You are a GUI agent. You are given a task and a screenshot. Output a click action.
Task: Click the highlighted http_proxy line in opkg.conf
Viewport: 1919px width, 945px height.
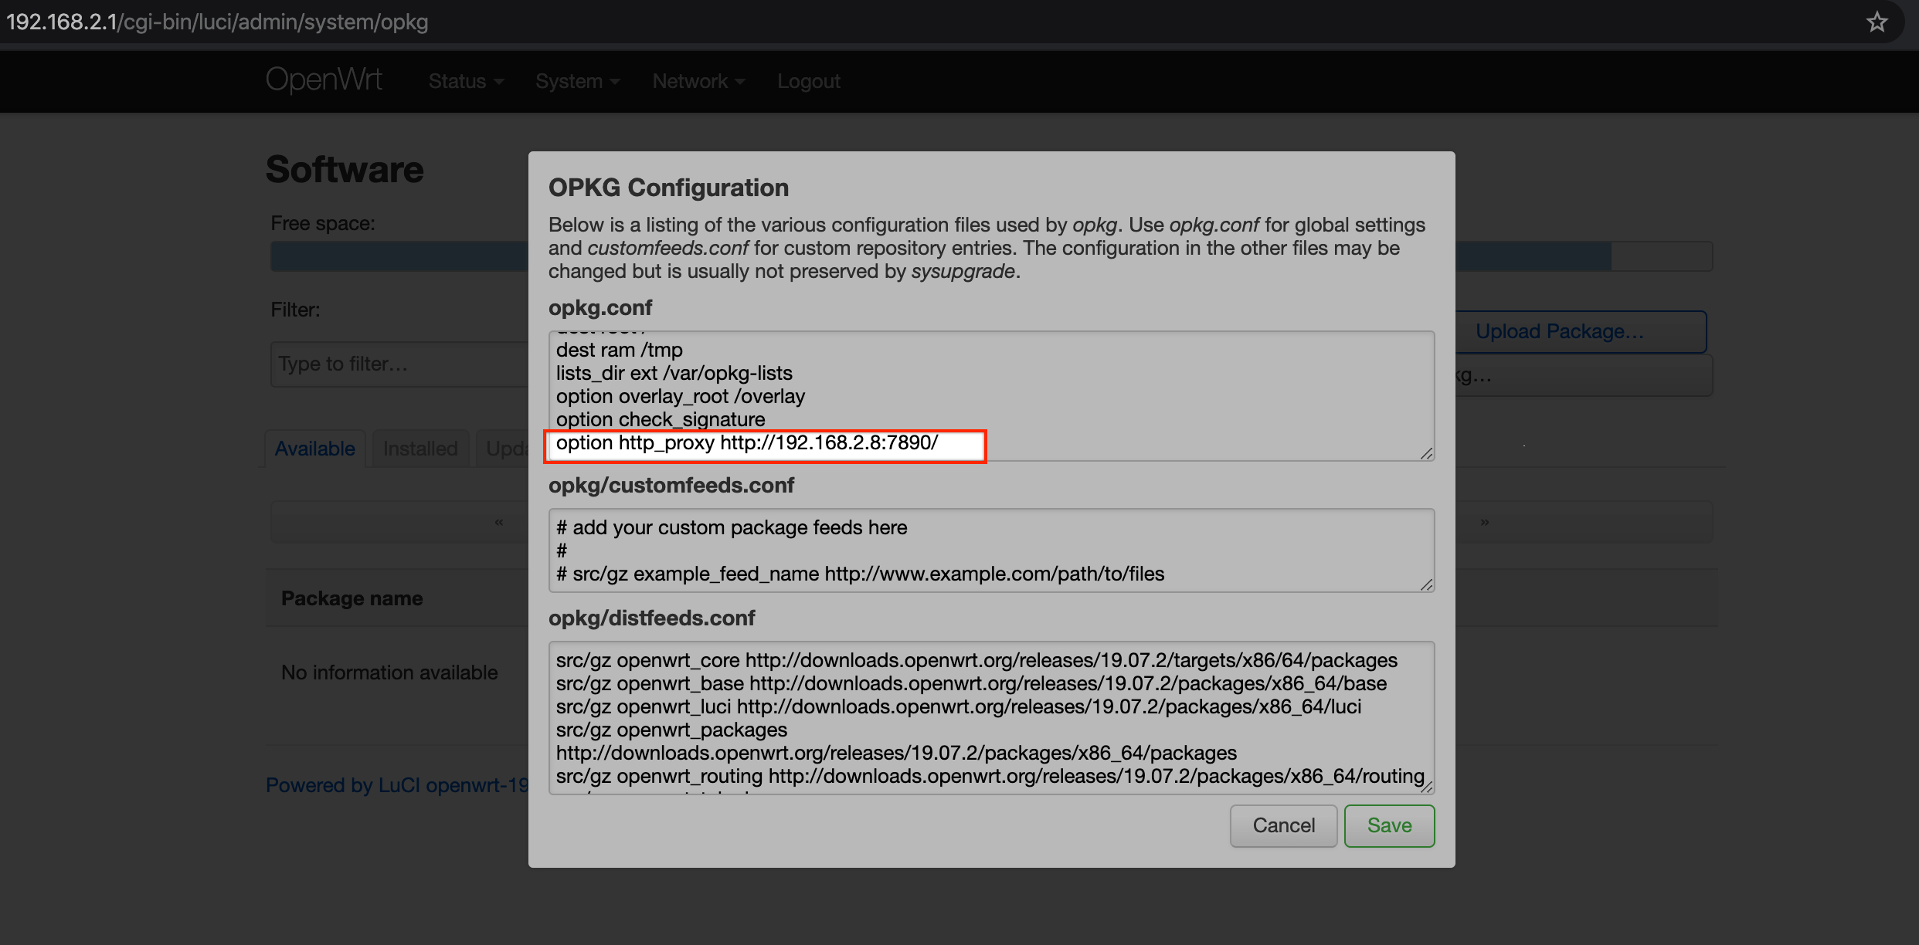(x=766, y=445)
